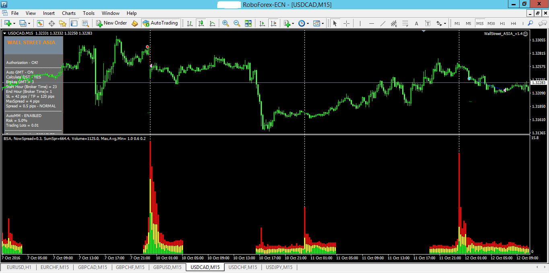Open the Profiles toolbar icon
This screenshot has width=549, height=273.
tap(22, 23)
